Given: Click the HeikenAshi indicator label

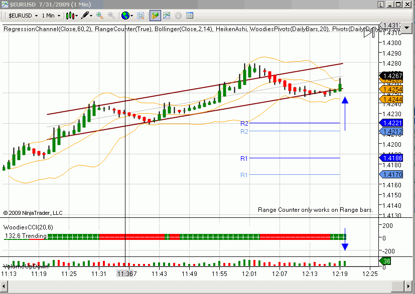Looking at the screenshot, I should pyautogui.click(x=231, y=29).
